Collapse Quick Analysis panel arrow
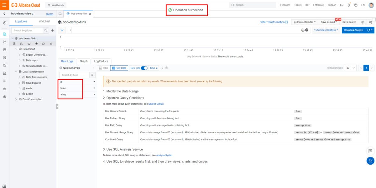Image resolution: width=376 pixels, height=188 pixels. (61, 68)
